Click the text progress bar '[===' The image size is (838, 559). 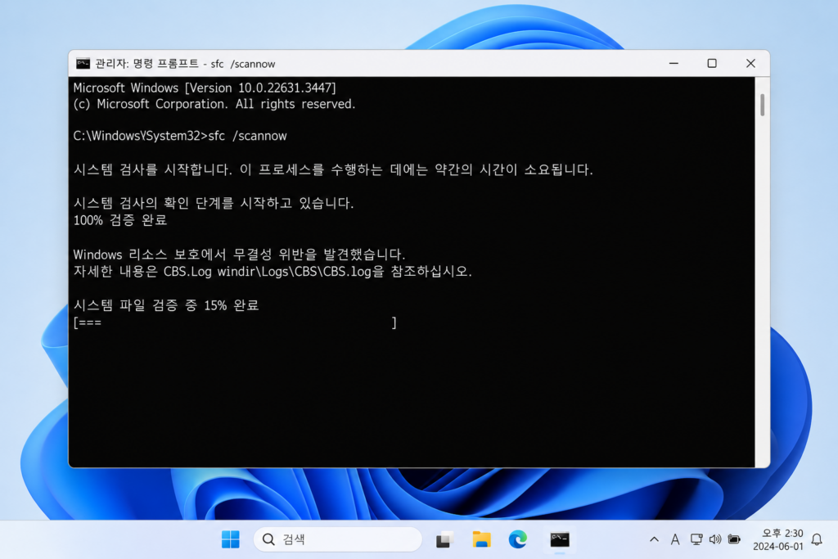coord(235,322)
